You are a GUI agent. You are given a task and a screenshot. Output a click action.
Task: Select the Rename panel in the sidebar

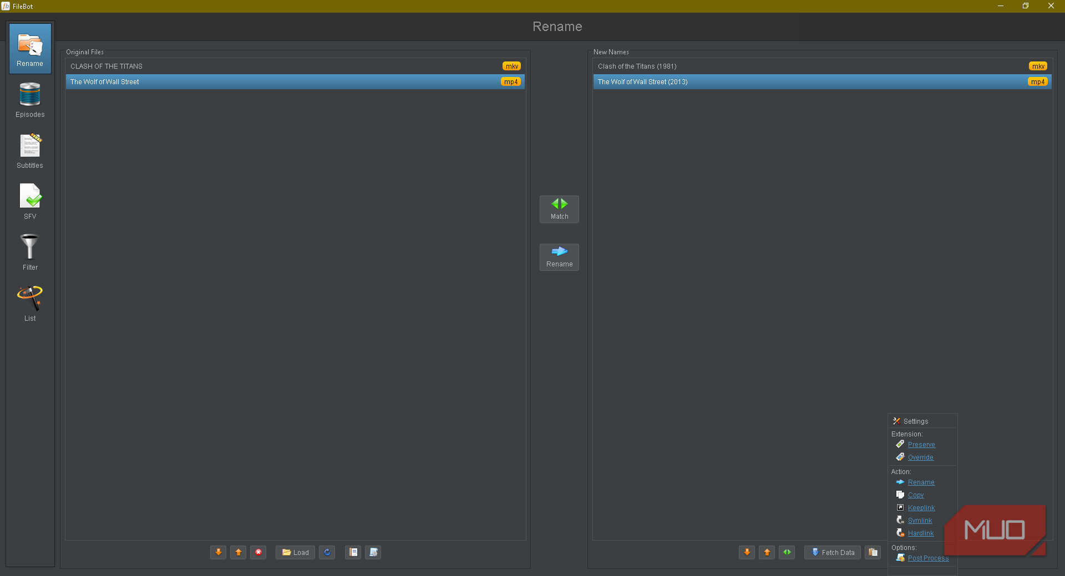coord(30,49)
